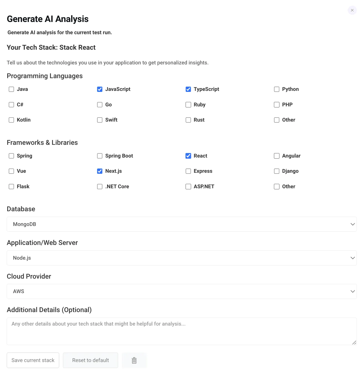The height and width of the screenshot is (377, 364).
Task: Check the Ruby checkbox
Action: click(x=188, y=105)
